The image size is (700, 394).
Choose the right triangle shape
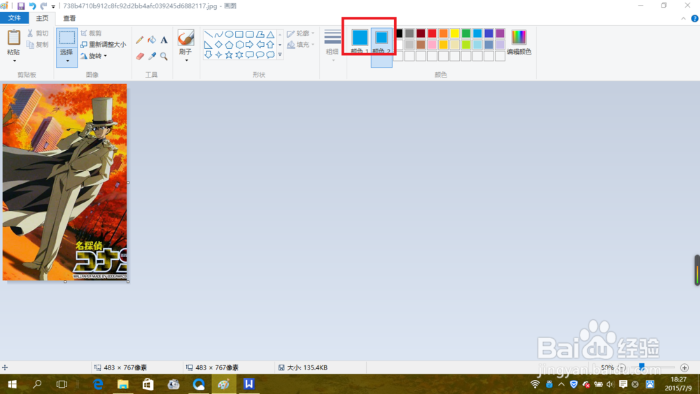208,45
